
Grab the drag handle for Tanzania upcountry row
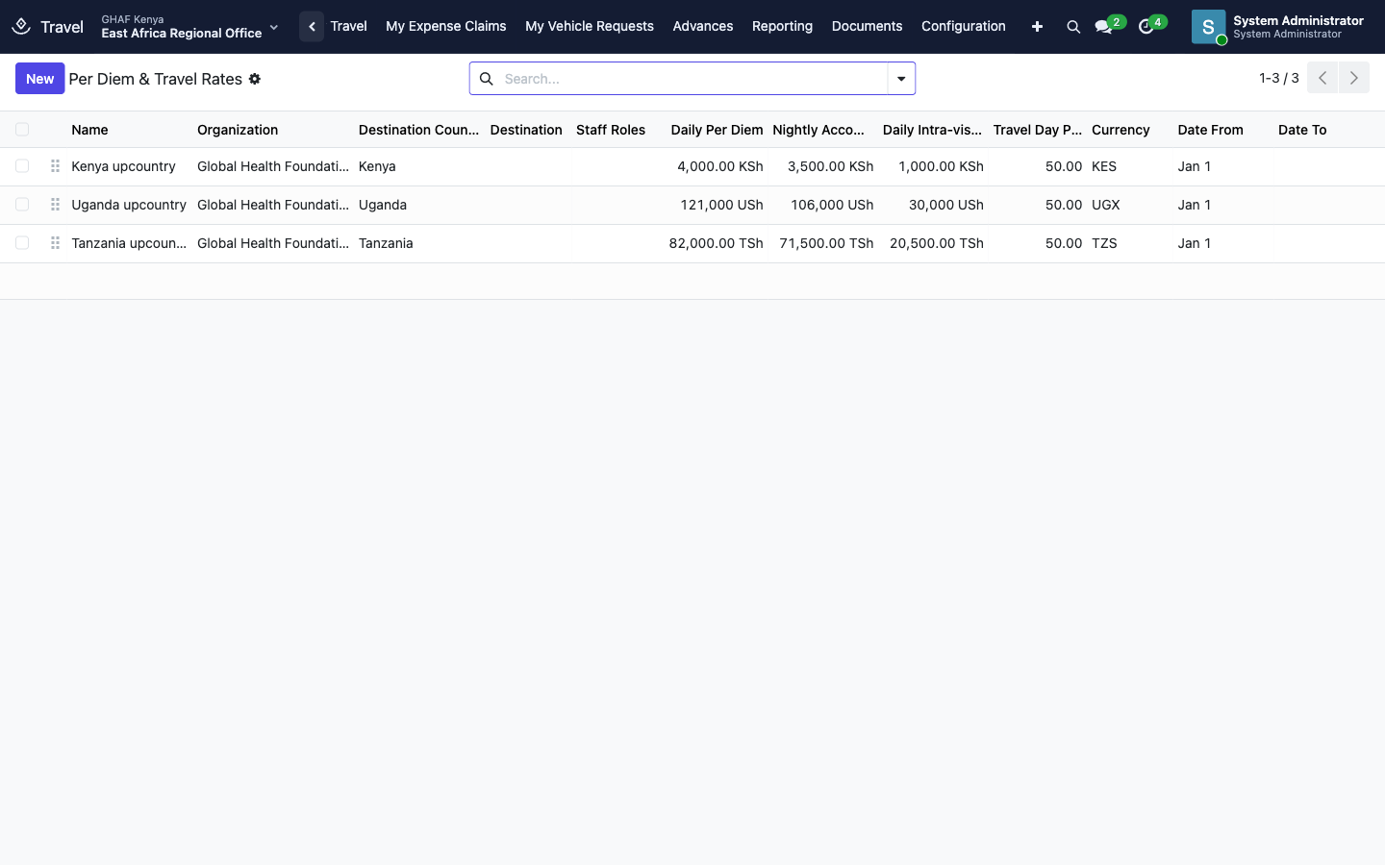[x=55, y=243]
